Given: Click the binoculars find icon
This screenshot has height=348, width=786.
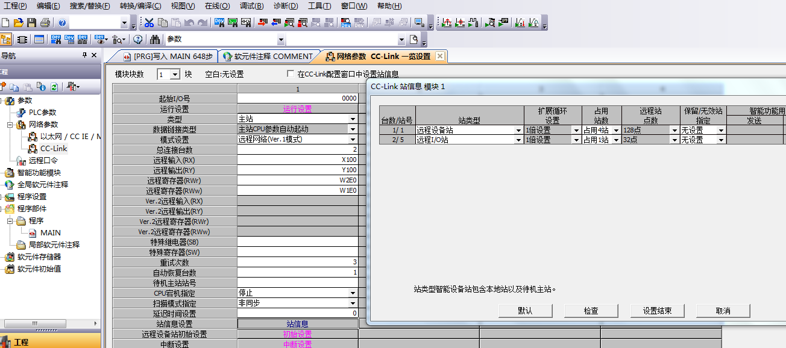Looking at the screenshot, I should tap(155, 40).
